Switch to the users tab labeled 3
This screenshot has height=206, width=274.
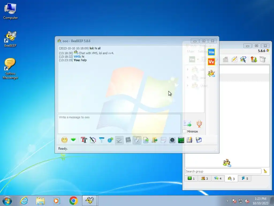click(204, 178)
